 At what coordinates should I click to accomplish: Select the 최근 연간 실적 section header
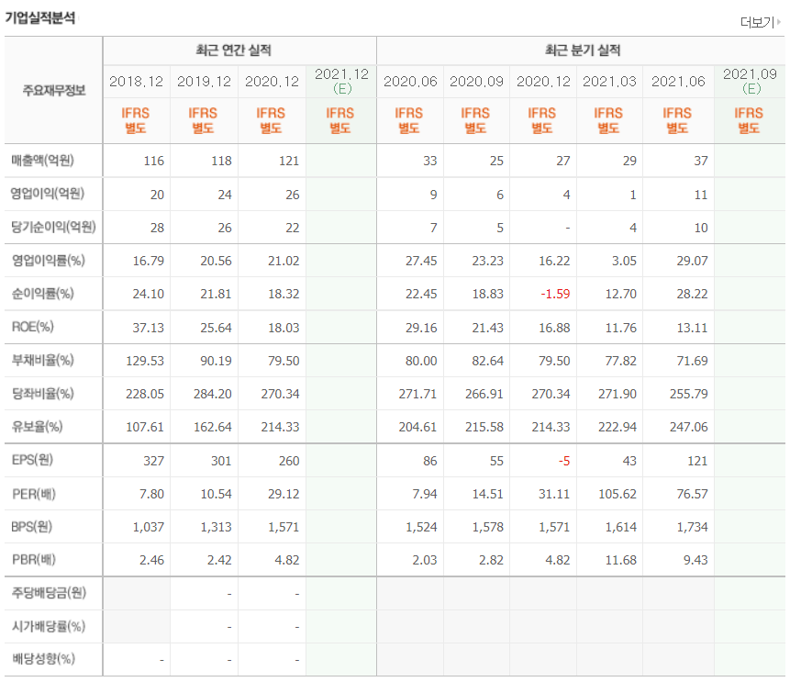coord(240,50)
